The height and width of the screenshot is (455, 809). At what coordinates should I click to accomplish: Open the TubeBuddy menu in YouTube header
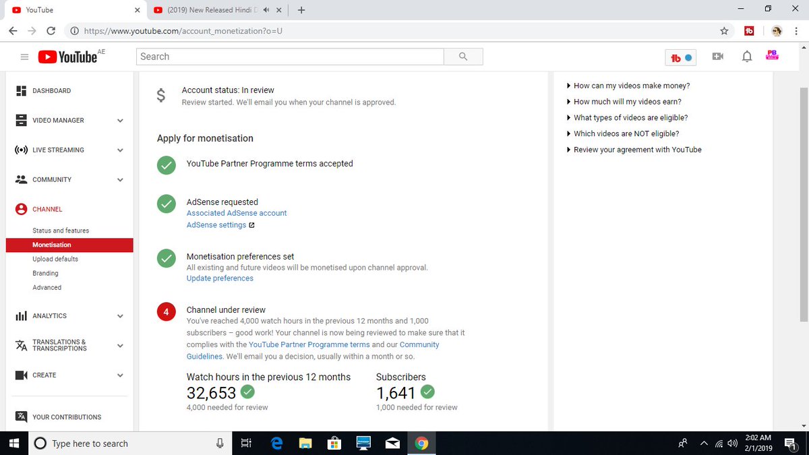pyautogui.click(x=681, y=57)
